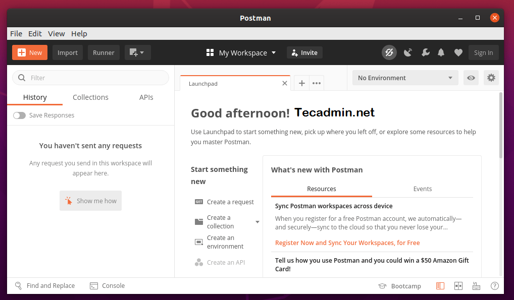Open the tab options three-dot menu

(317, 83)
